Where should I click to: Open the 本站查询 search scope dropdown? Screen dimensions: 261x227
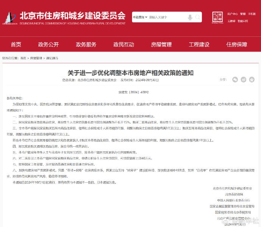click(x=140, y=17)
